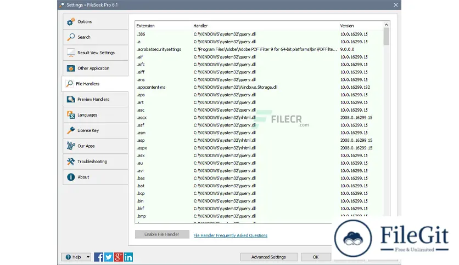The image size is (459, 265).
Task: Switch to the Troubleshooting tab
Action: [x=96, y=162]
